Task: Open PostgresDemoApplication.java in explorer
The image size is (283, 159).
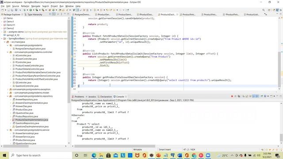Action: [29, 49]
